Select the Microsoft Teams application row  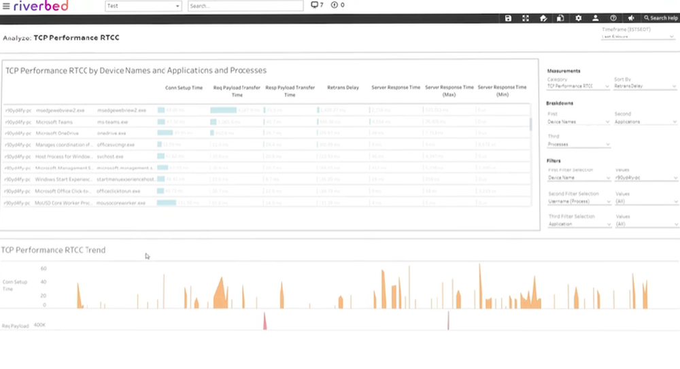pos(54,122)
